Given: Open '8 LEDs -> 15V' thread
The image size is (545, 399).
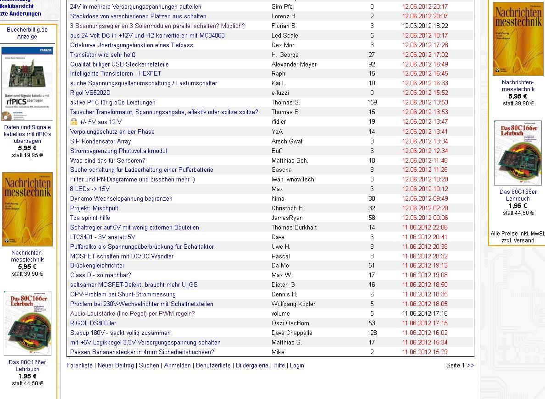Looking at the screenshot, I should click(89, 189).
